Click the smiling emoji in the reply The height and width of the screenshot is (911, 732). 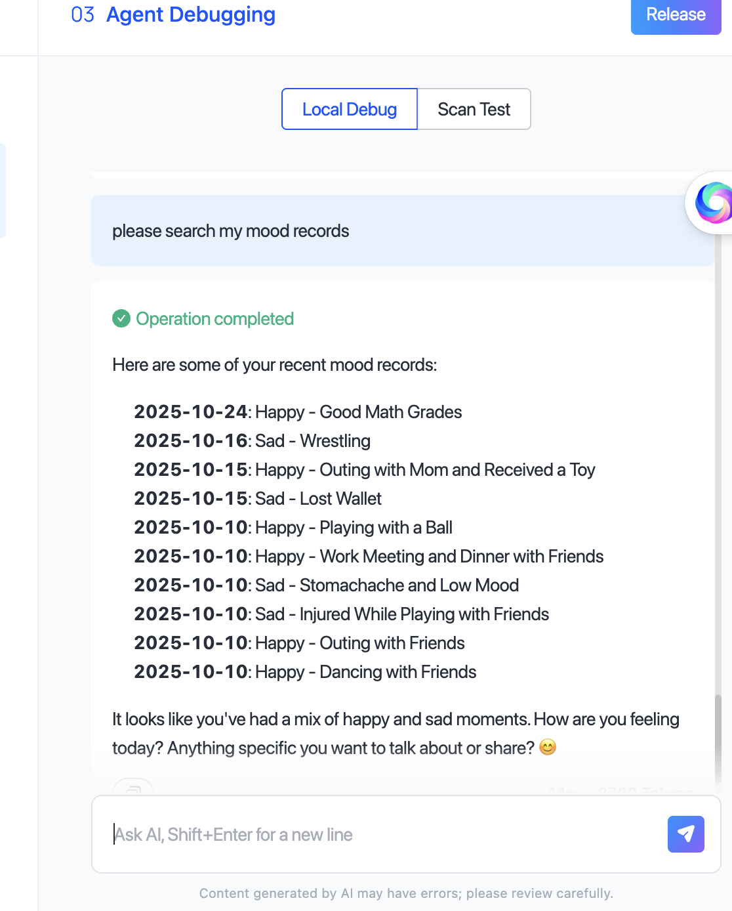(548, 748)
